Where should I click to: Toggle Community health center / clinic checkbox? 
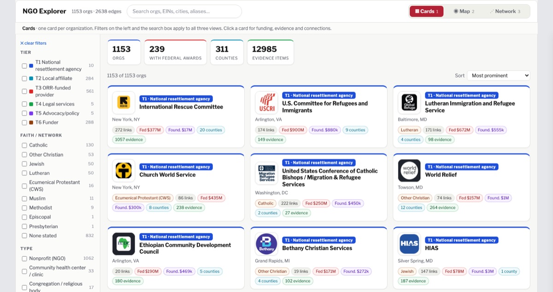tap(24, 271)
